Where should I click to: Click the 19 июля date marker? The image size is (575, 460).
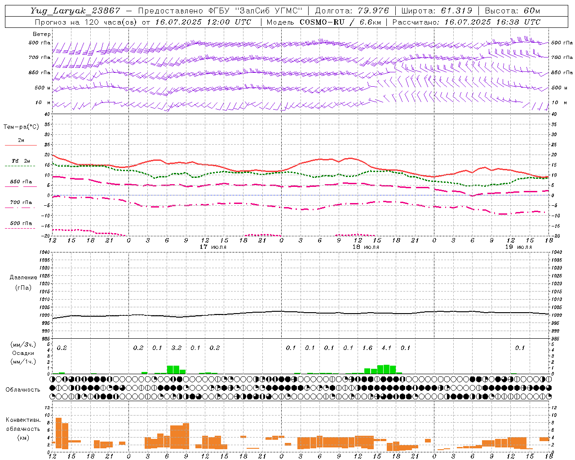pyautogui.click(x=518, y=247)
